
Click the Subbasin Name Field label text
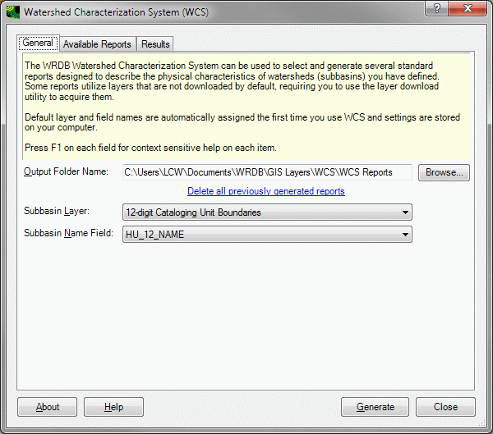[67, 234]
